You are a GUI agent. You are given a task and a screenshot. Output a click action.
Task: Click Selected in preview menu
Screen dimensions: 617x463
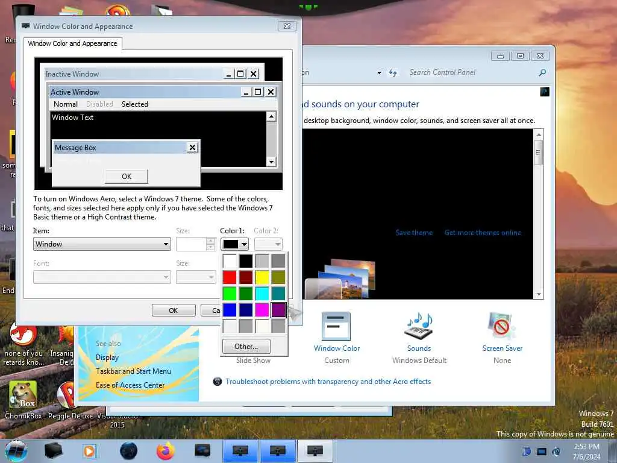[134, 104]
